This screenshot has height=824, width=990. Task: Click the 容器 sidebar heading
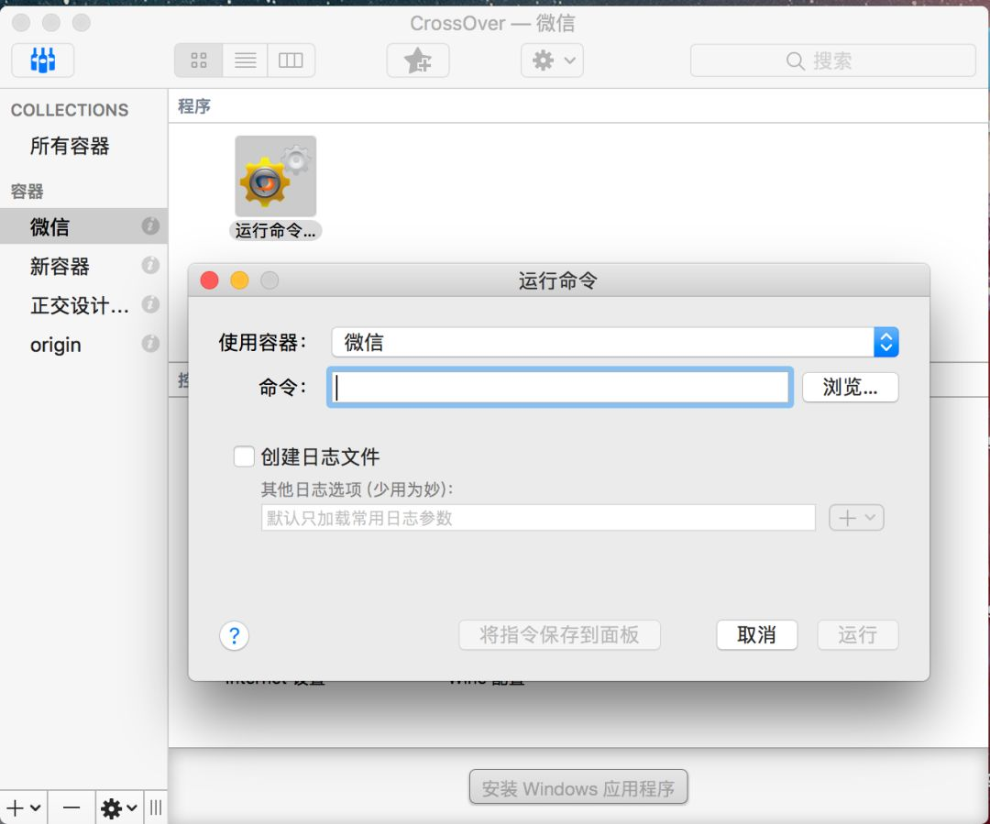click(27, 192)
